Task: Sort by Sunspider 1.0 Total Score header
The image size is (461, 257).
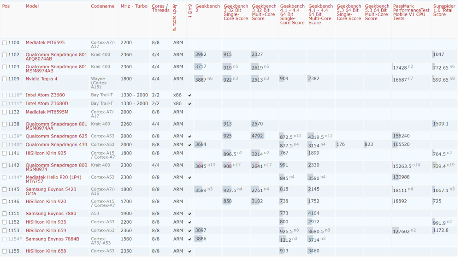Action: pyautogui.click(x=444, y=10)
